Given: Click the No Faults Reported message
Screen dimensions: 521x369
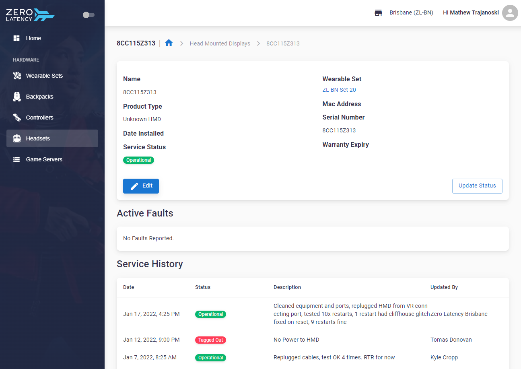Looking at the screenshot, I should coord(148,238).
